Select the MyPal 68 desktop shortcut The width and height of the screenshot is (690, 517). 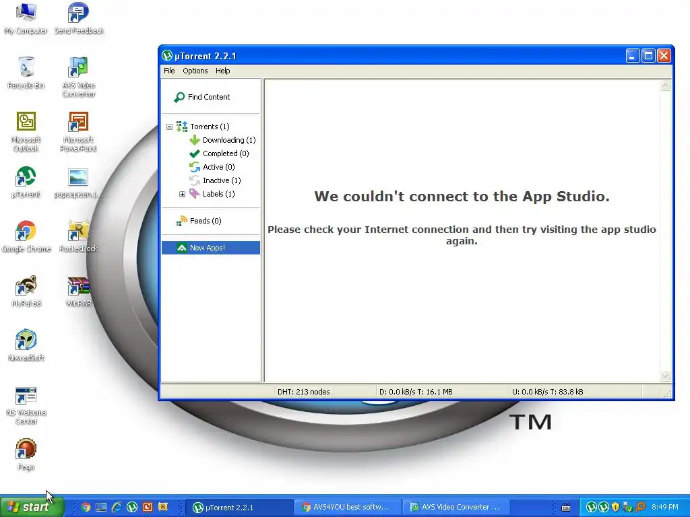coord(26,291)
